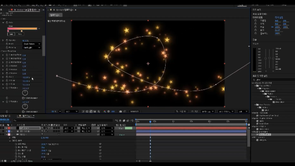Click the Y Rotation angle dial

(25, 107)
